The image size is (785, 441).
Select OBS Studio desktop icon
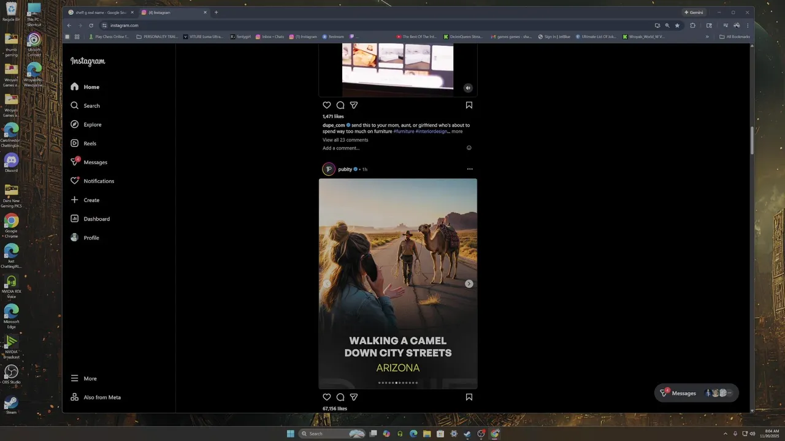[11, 374]
